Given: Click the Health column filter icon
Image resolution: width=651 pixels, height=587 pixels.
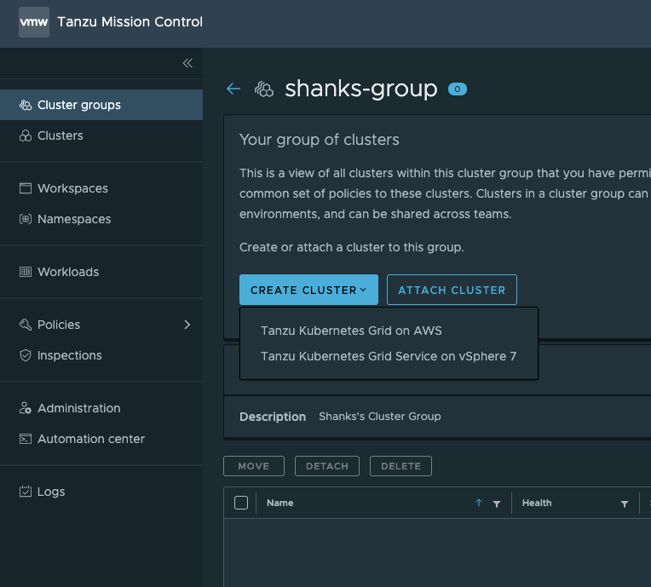Looking at the screenshot, I should [x=625, y=504].
